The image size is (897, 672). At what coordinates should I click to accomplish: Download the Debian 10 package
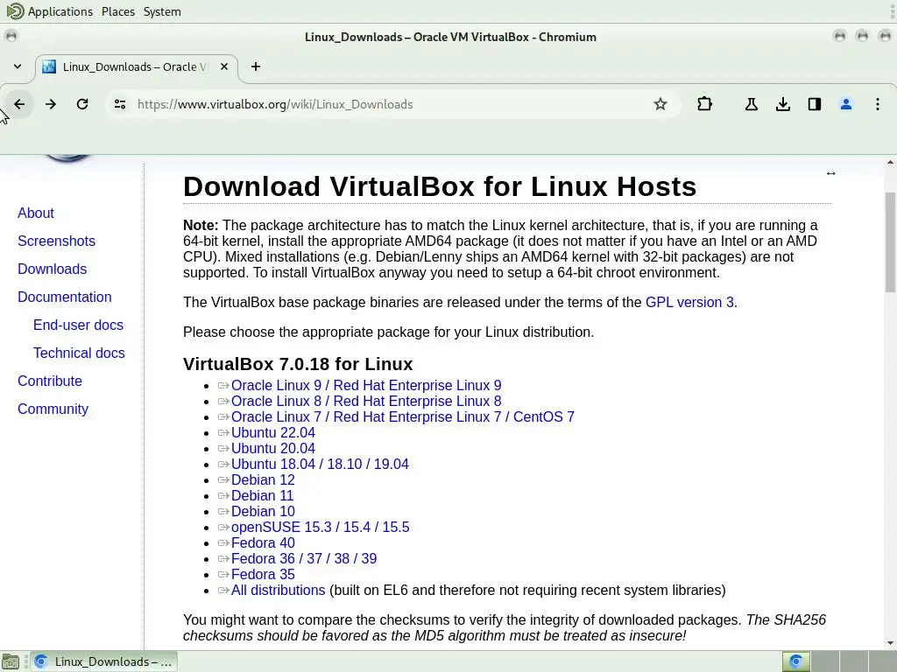(x=263, y=511)
